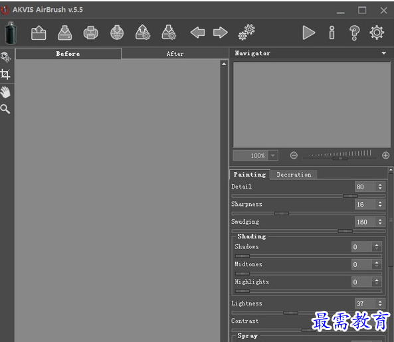Zoom in with the plus circle button
This screenshot has height=342, width=394.
tap(386, 155)
